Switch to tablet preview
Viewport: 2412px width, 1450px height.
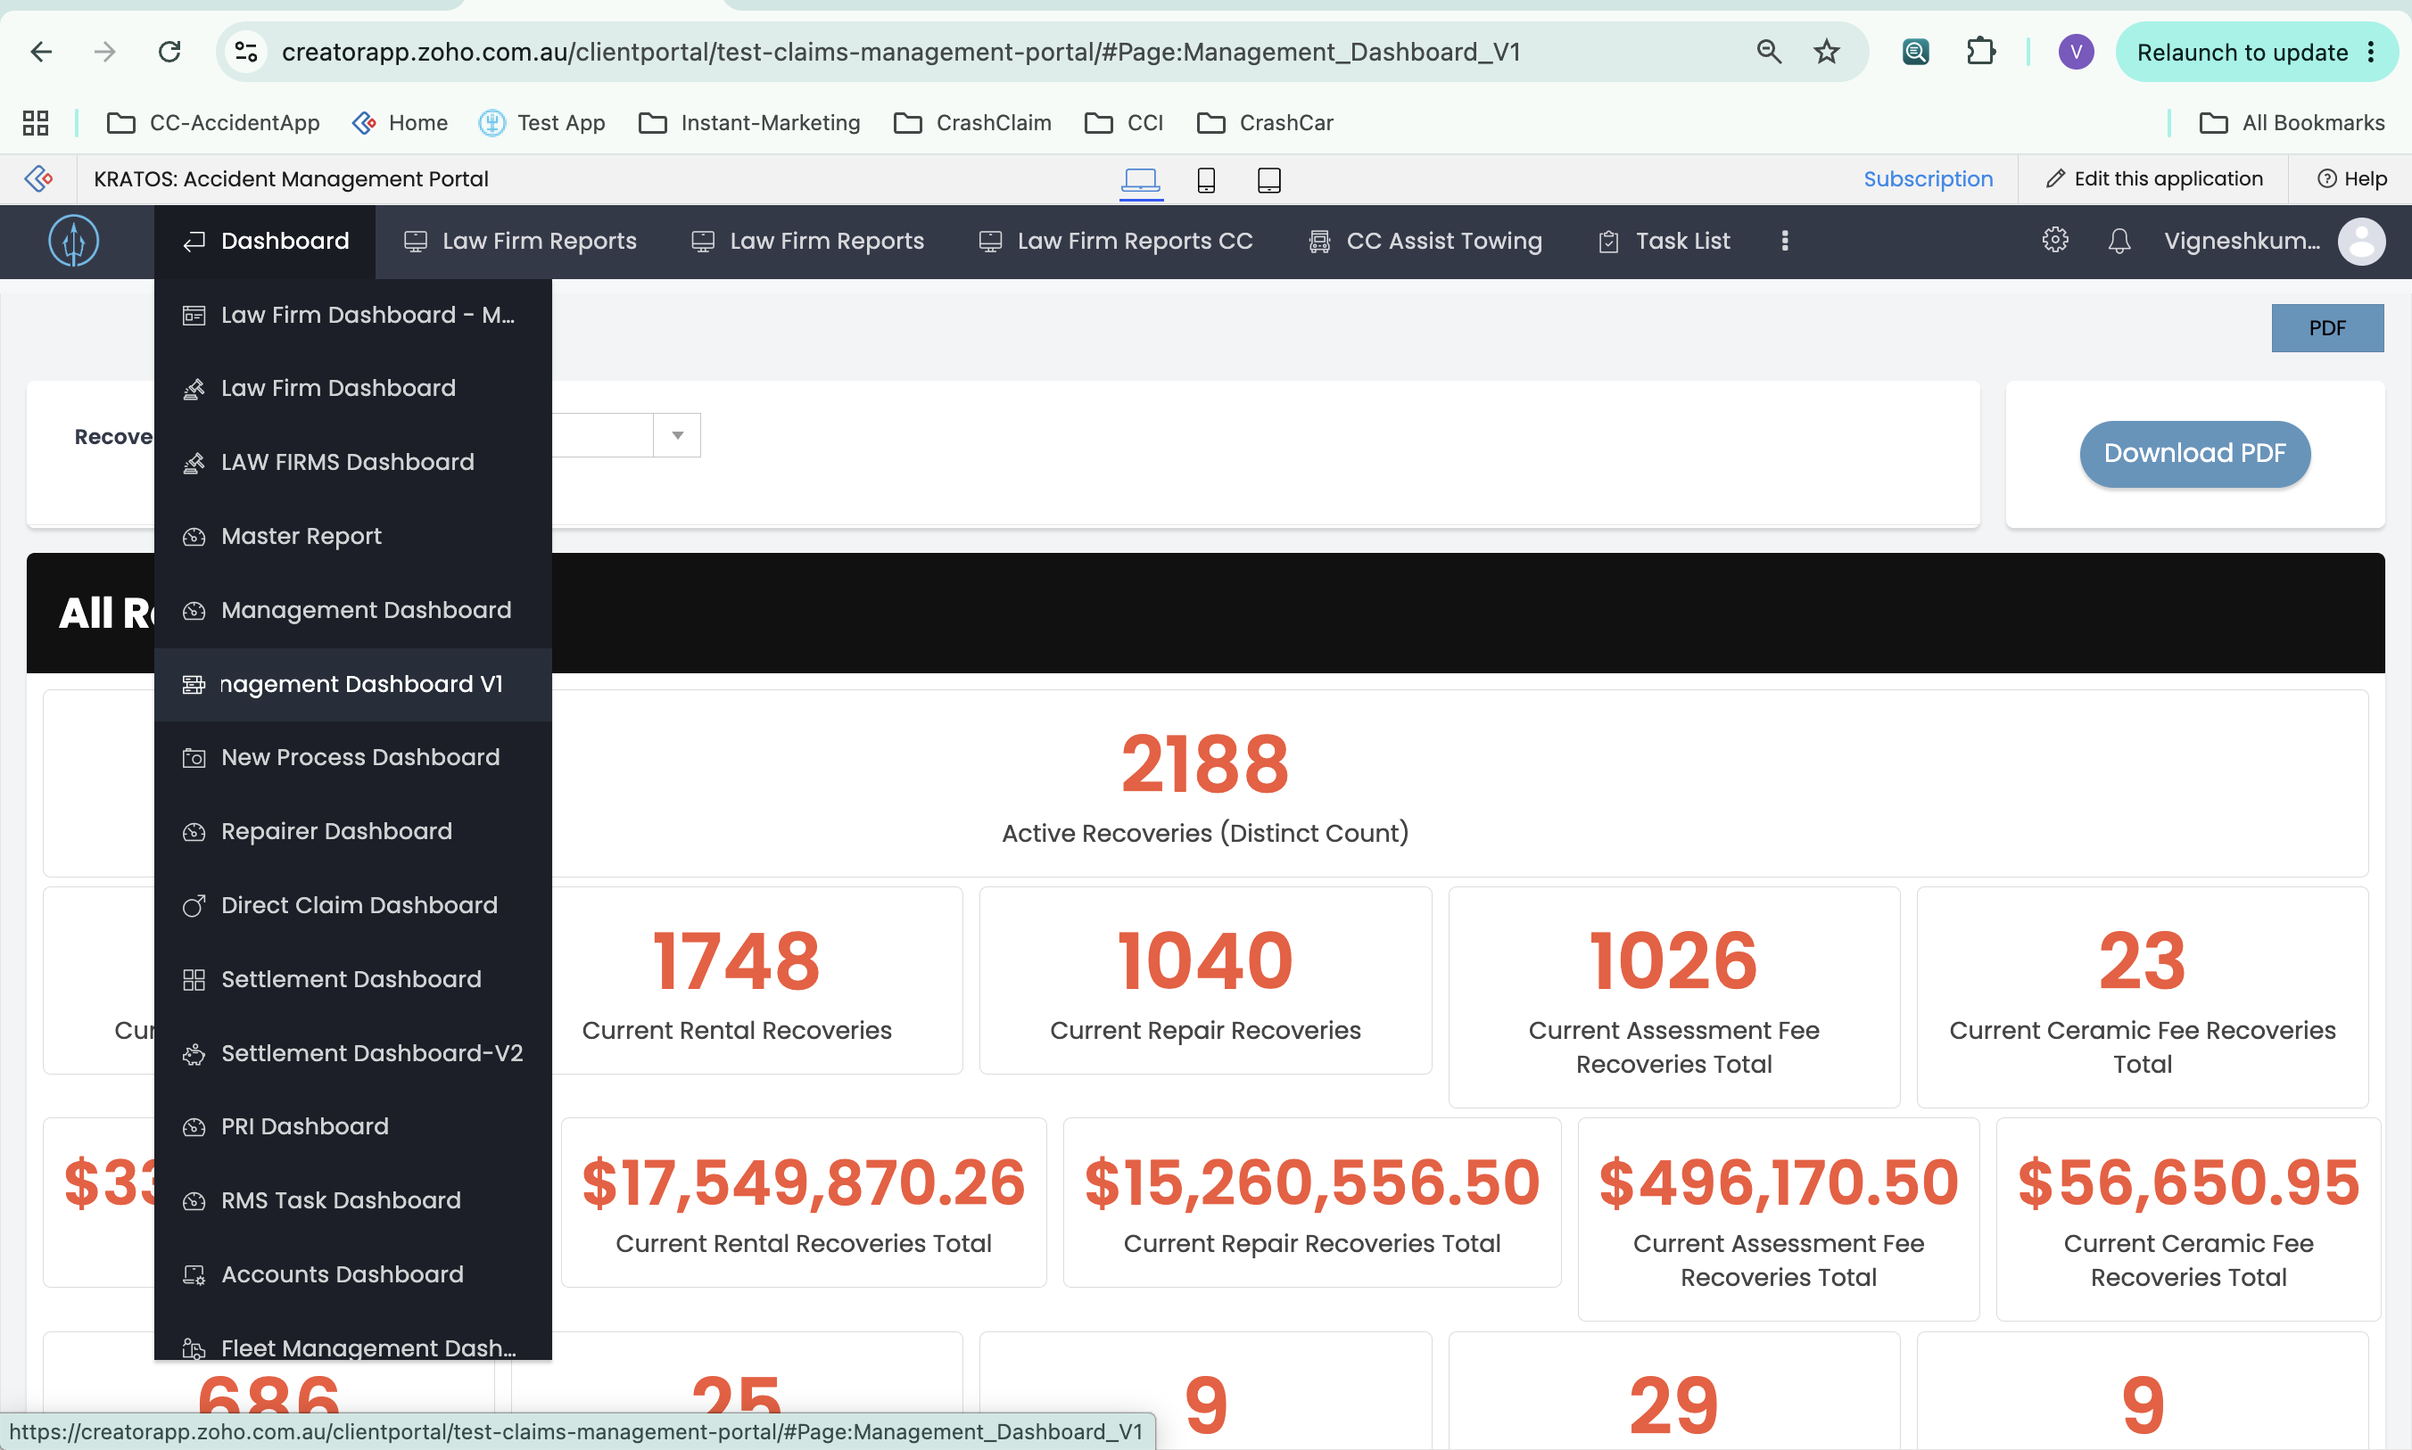[1268, 180]
